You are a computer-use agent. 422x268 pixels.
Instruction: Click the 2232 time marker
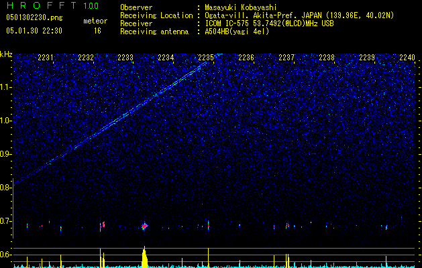click(86, 58)
